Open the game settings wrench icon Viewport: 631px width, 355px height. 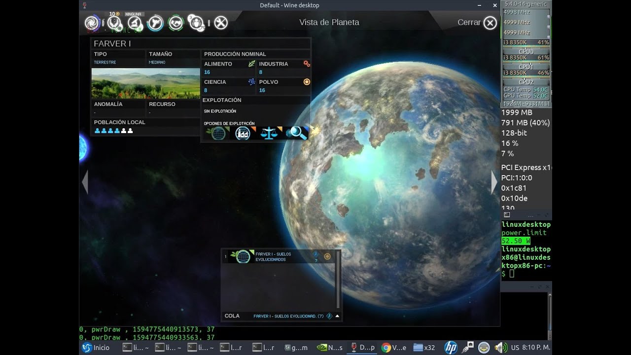pos(221,23)
